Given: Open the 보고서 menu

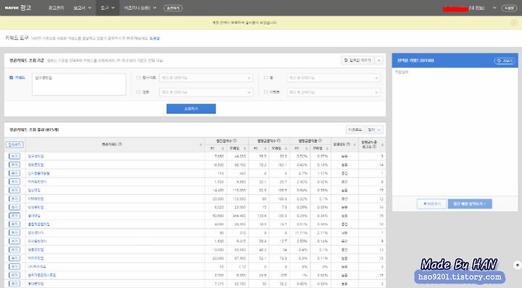Looking at the screenshot, I should (x=82, y=8).
